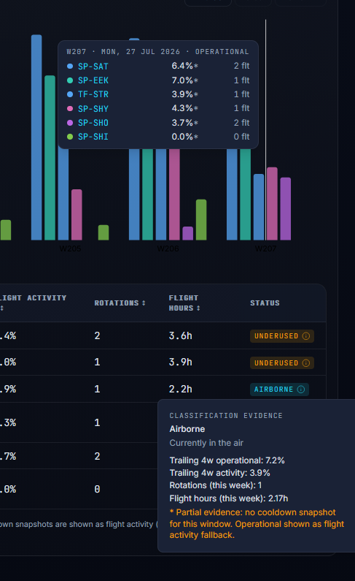
Task: Sort table by Flight Hours column
Action: click(x=184, y=303)
